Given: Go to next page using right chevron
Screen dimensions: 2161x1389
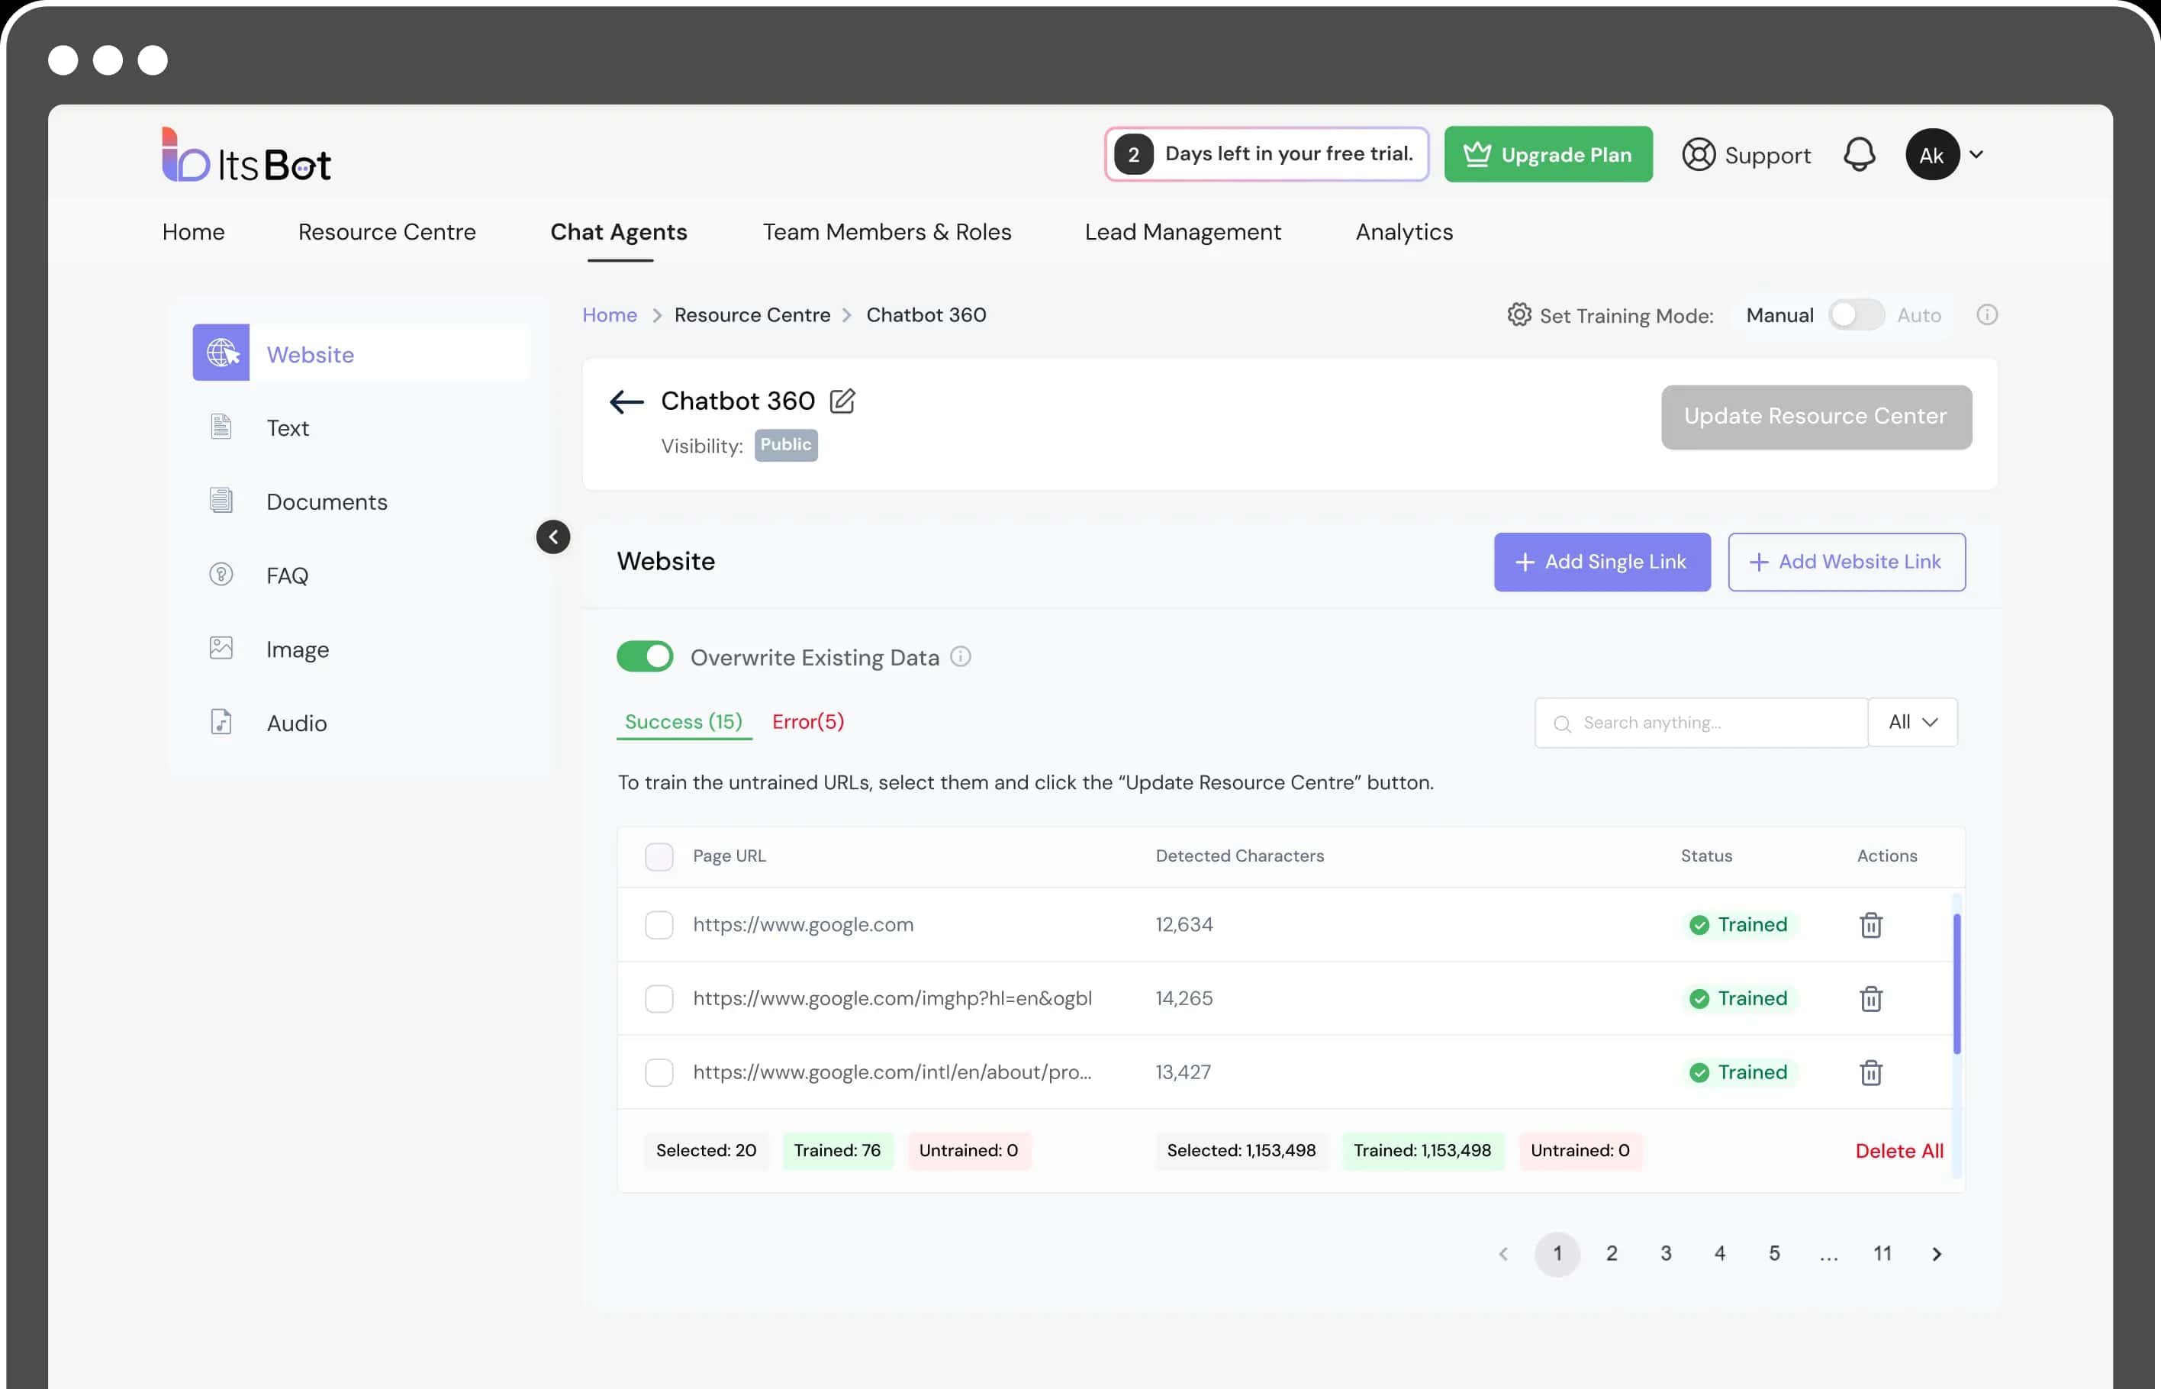Looking at the screenshot, I should pyautogui.click(x=1937, y=1254).
